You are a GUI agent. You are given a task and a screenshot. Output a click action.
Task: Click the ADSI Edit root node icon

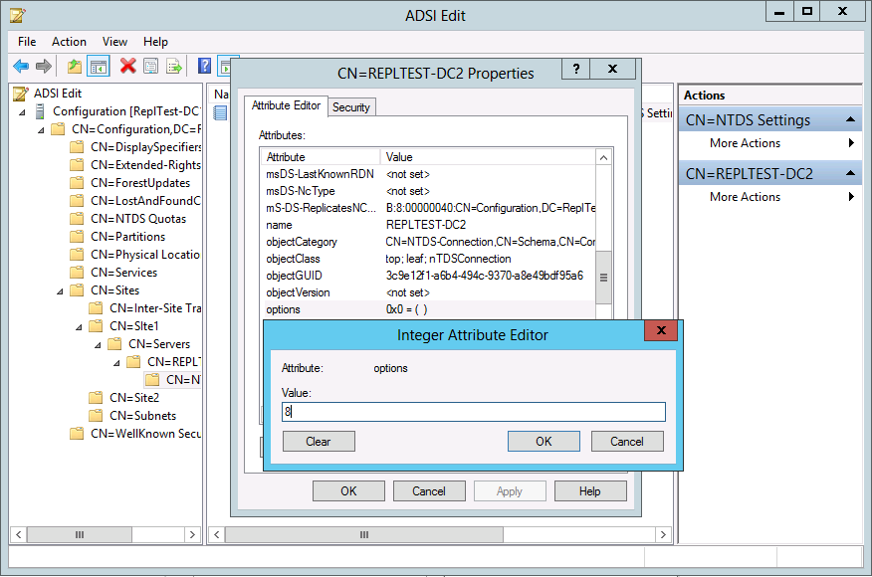click(21, 94)
